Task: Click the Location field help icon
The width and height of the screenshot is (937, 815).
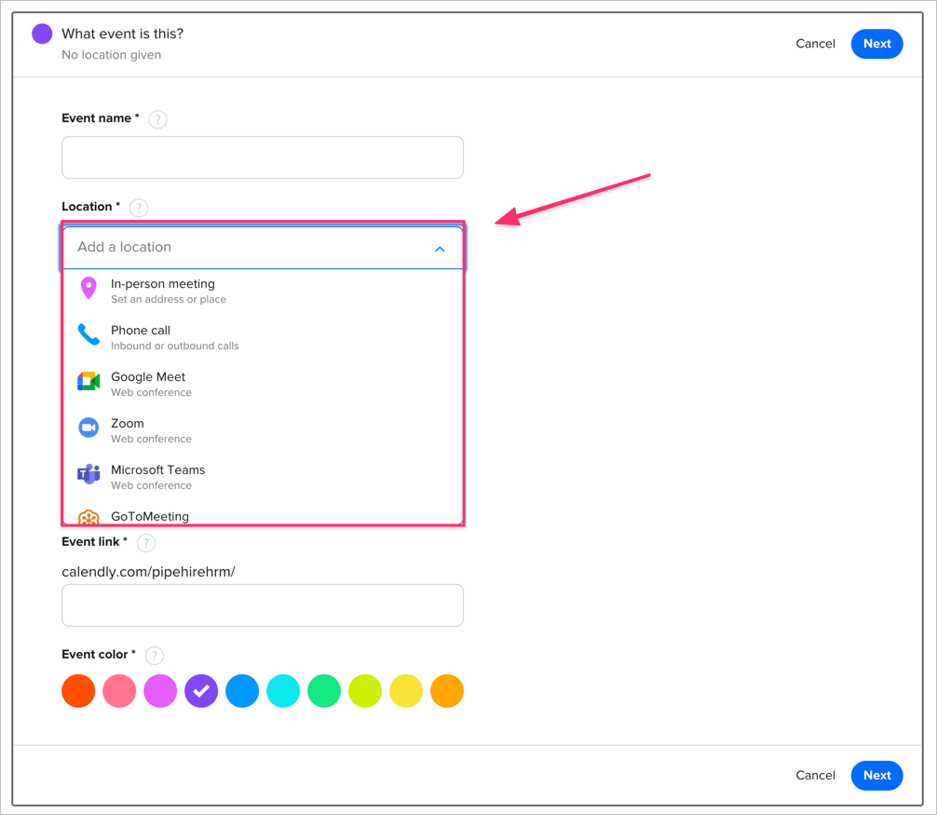Action: click(139, 208)
